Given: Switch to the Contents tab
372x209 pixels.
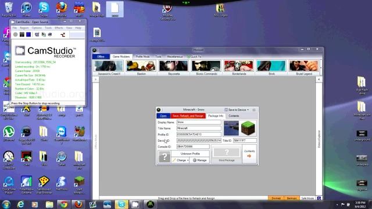Looking at the screenshot, I should pyautogui.click(x=234, y=116).
